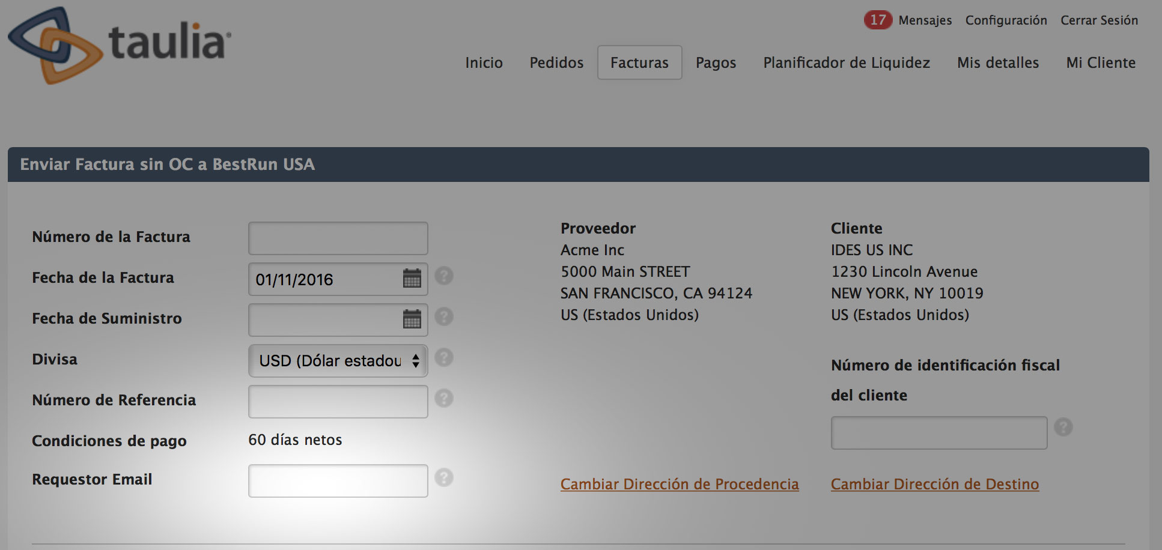
Task: Expand the Divisa currency dropdown
Action: [338, 361]
